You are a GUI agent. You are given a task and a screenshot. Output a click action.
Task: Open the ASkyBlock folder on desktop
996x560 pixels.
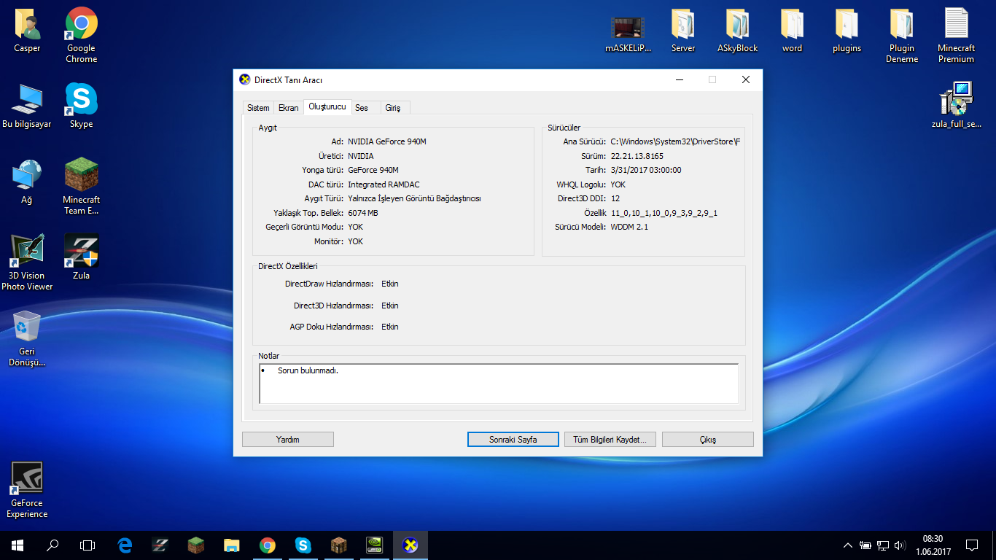pos(737,25)
